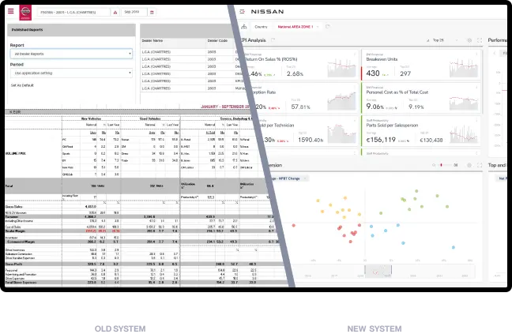The width and height of the screenshot is (512, 334).
Task: Click the export icon after National AREA ZONE 1
Action: pos(328,27)
